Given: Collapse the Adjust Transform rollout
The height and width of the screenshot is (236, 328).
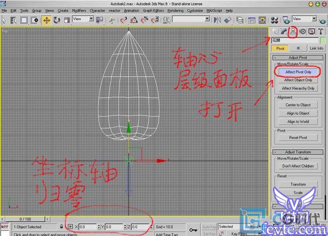Looking at the screenshot, I should point(298,152).
